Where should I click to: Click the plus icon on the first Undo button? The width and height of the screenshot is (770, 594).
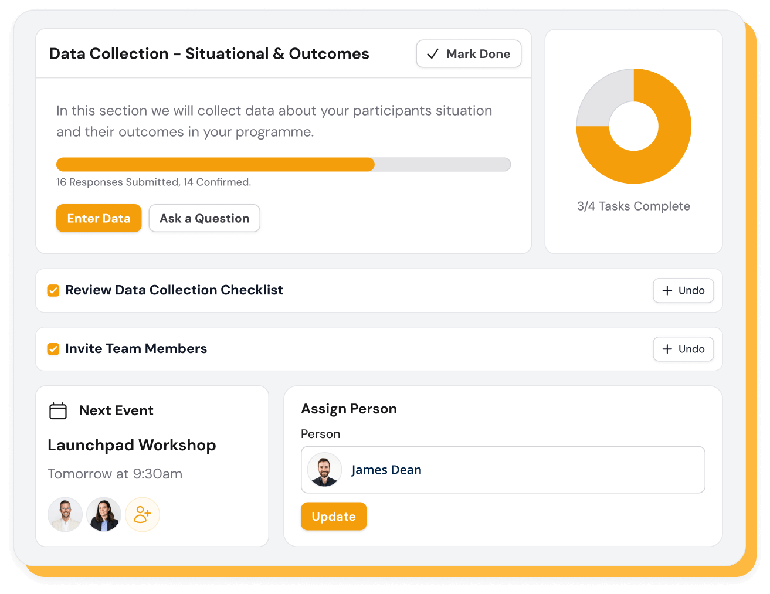coord(667,290)
